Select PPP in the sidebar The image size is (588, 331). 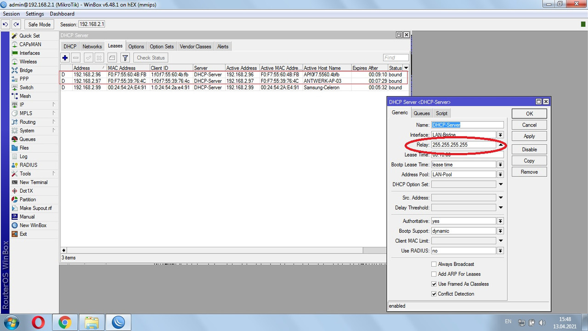24,79
